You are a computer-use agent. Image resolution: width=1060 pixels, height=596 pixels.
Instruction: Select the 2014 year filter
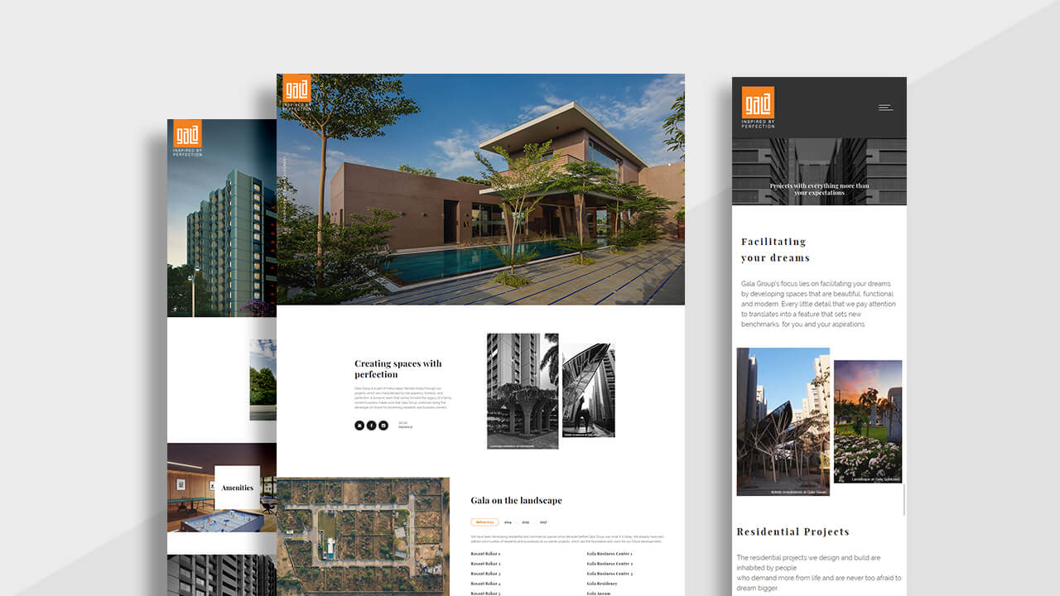point(508,522)
